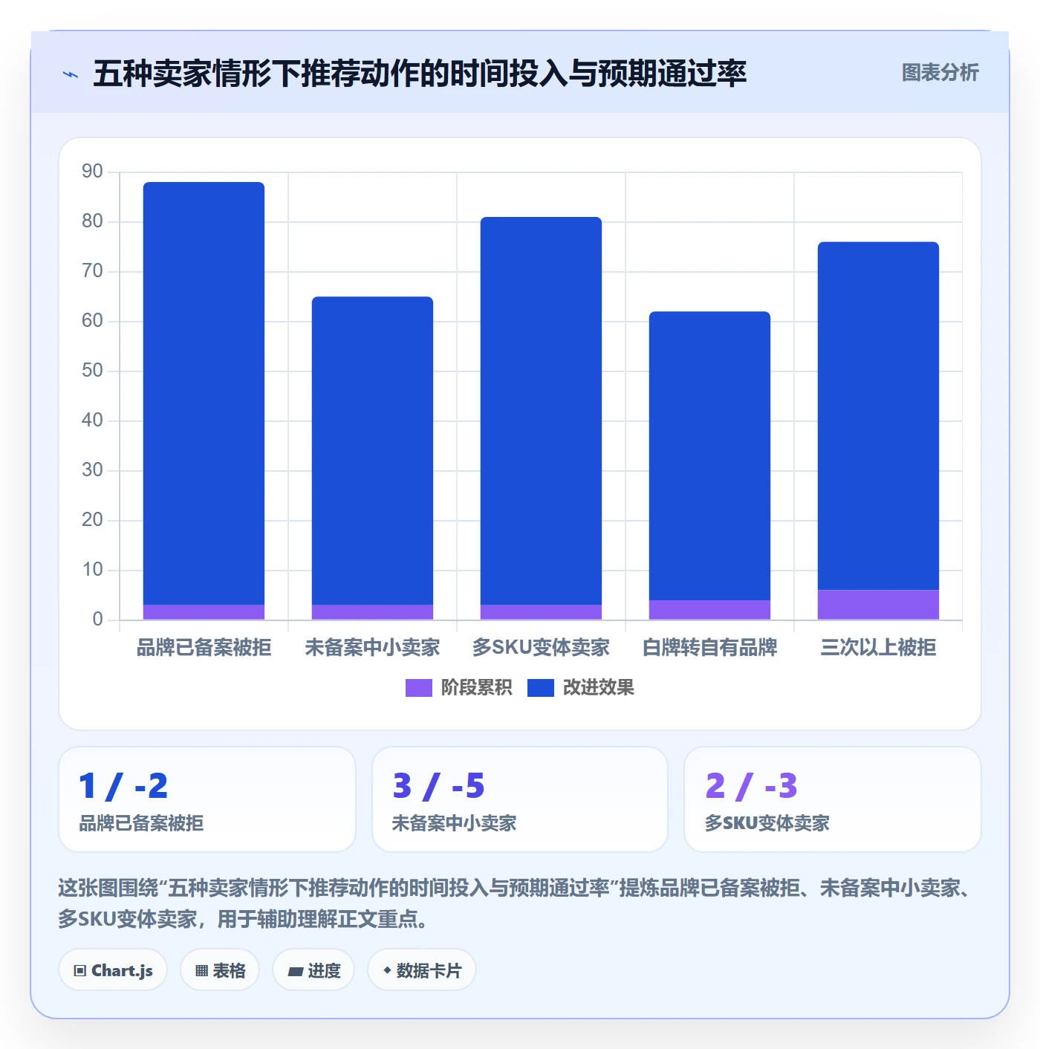Open the '2 / -3' 多SKU变体卖家 data card
The height and width of the screenshot is (1049, 1040).
coord(833,799)
